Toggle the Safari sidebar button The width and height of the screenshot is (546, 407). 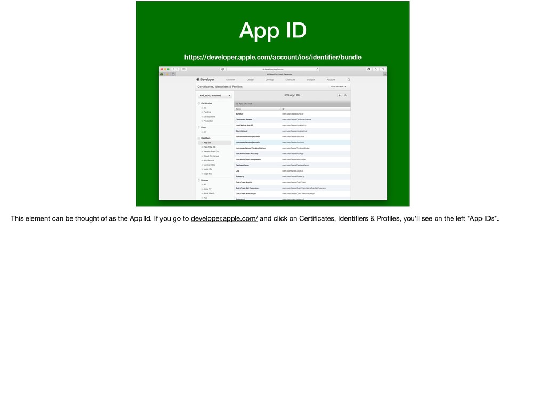[184, 69]
